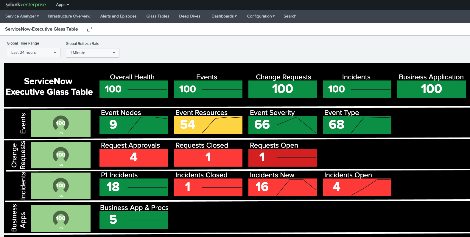Navigate to Deep Dives

tap(190, 16)
